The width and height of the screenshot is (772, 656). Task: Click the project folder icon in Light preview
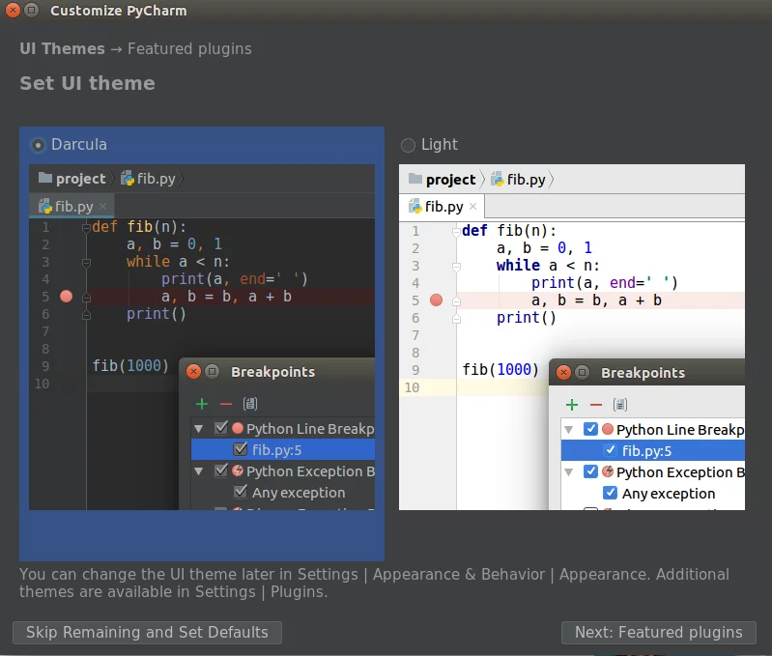pyautogui.click(x=415, y=179)
